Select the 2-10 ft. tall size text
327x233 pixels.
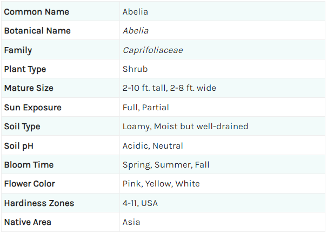tap(145, 88)
